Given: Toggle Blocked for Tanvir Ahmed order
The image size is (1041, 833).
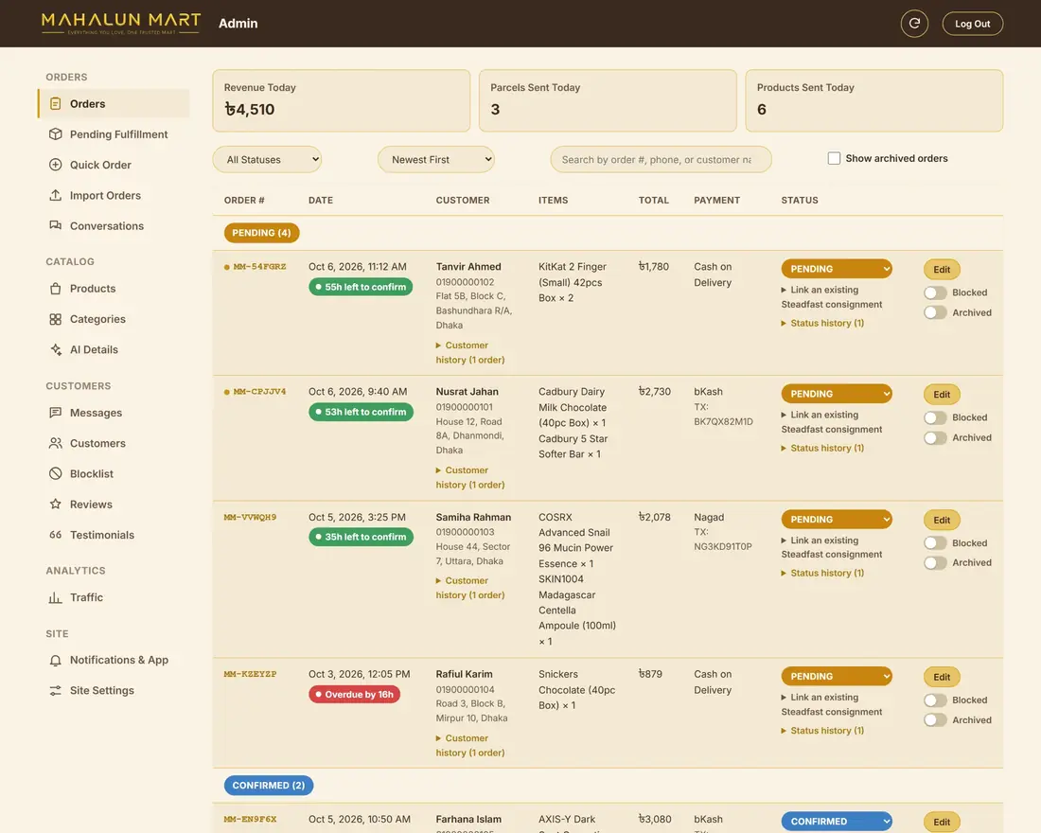Looking at the screenshot, I should point(935,292).
